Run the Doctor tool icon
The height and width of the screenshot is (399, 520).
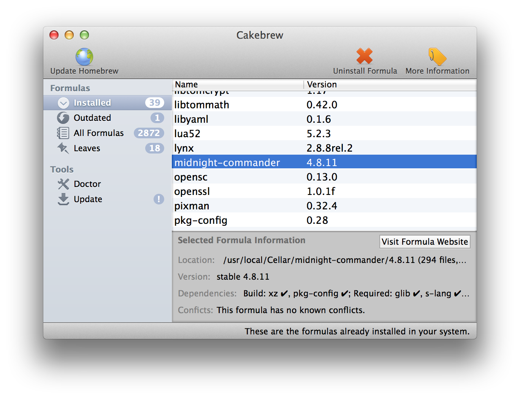pyautogui.click(x=63, y=184)
